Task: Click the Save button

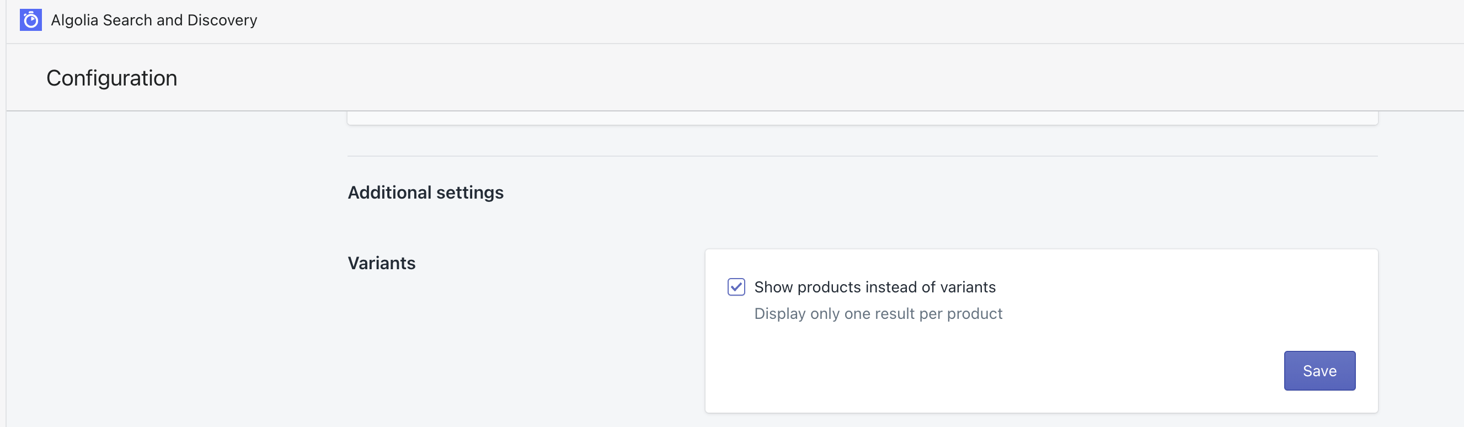Action: 1319,371
